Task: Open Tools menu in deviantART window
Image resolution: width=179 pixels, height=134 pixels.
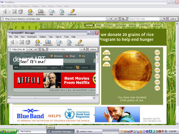Action: [67, 37]
